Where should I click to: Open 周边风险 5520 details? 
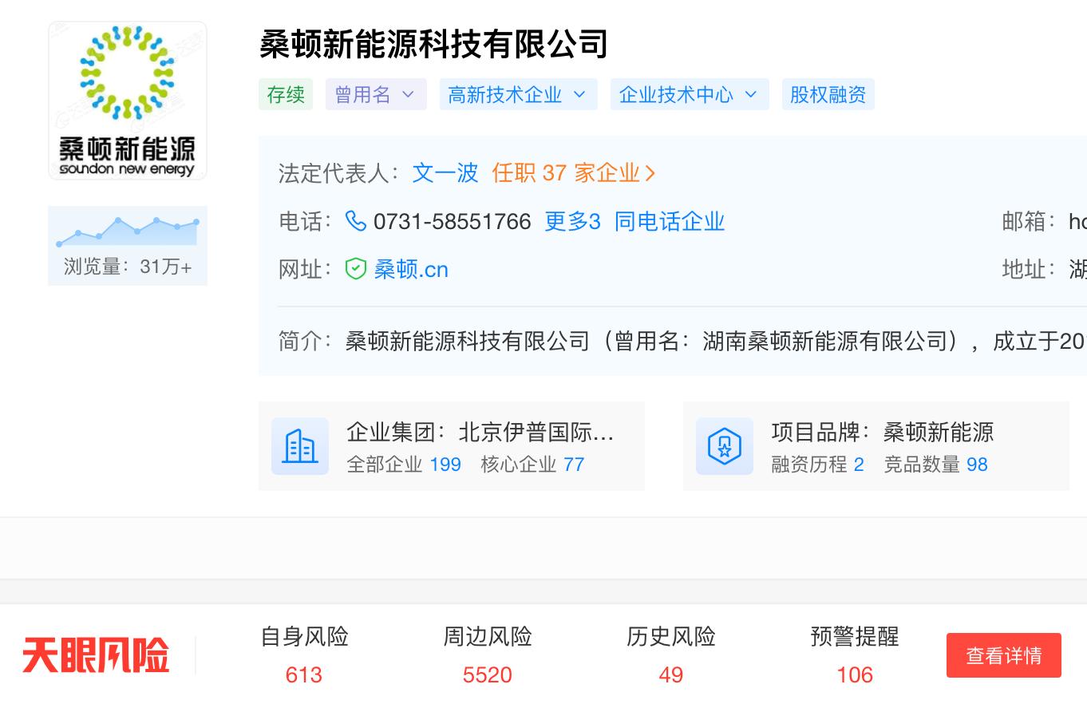tap(488, 655)
